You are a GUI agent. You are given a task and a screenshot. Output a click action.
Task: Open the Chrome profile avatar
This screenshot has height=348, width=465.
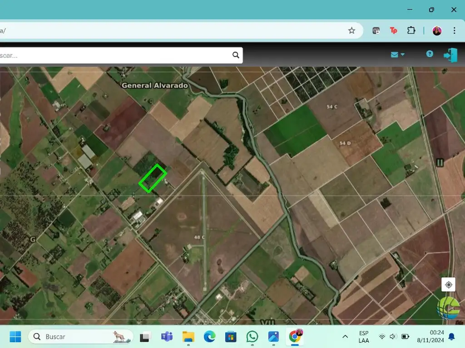pos(437,31)
